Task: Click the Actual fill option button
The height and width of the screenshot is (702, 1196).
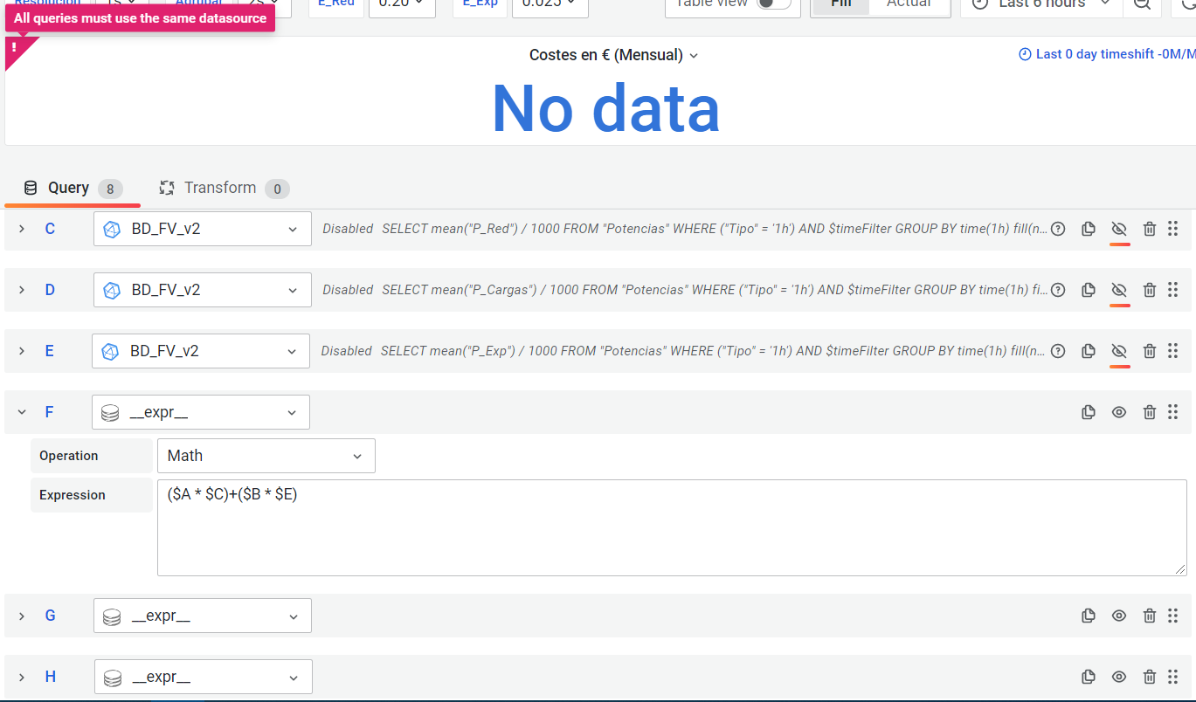Action: tap(909, 5)
